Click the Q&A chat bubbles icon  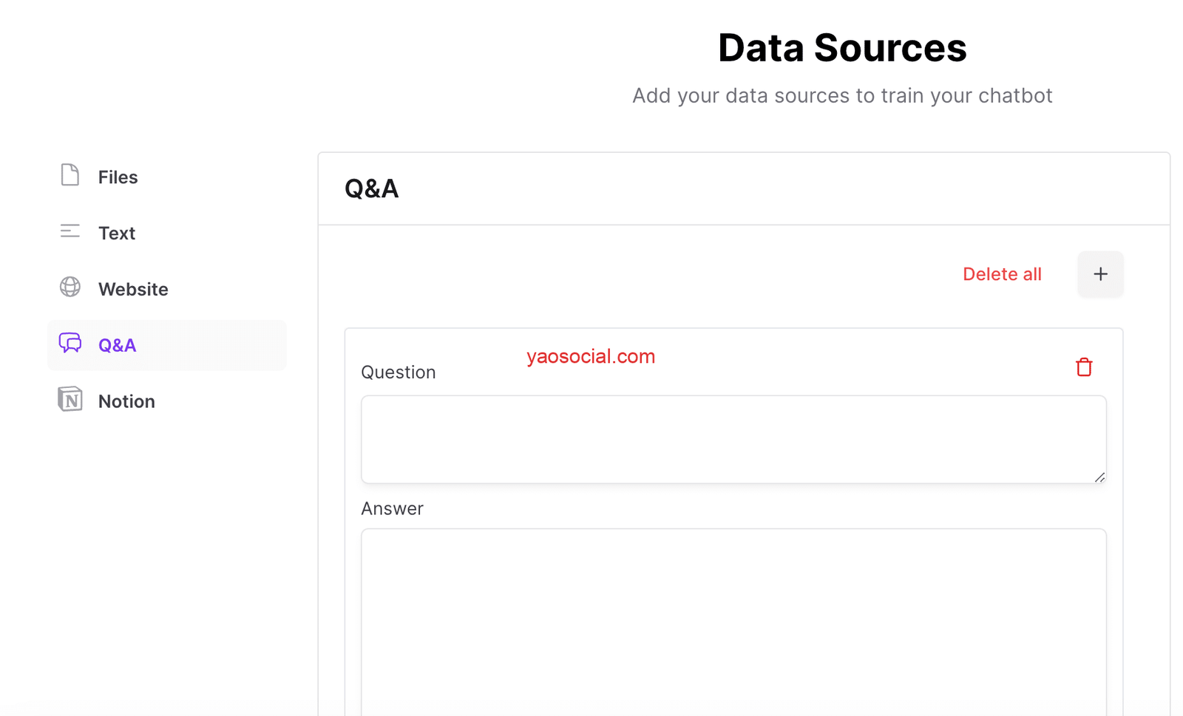(x=70, y=344)
